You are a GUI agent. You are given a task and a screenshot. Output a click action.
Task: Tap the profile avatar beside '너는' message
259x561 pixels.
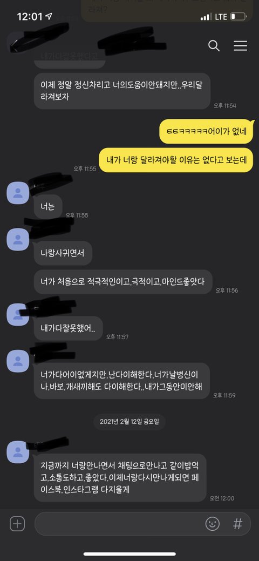18,193
